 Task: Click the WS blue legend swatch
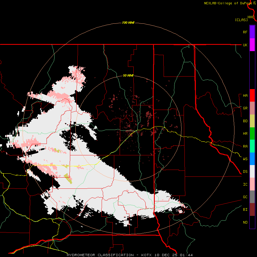click(252, 159)
